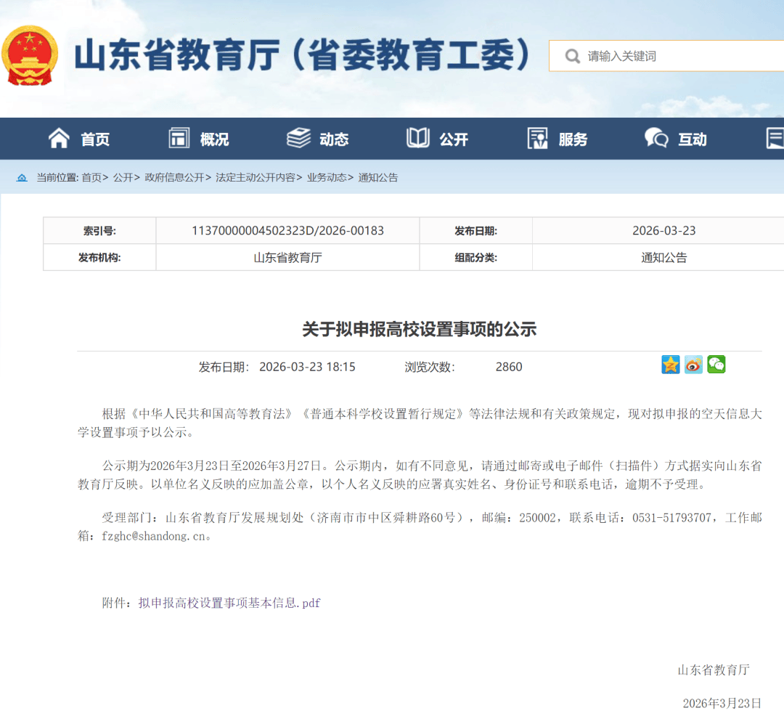Click the 服务 service icon

[538, 138]
